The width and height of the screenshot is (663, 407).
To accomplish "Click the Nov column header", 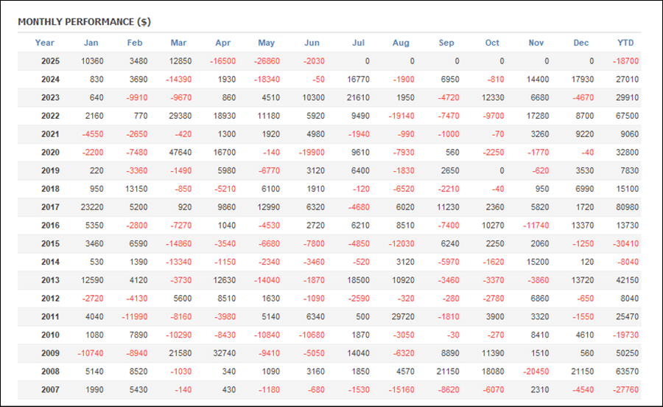I will 536,43.
